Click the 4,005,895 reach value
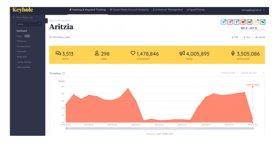This screenshot has width=280, height=145. [198, 54]
